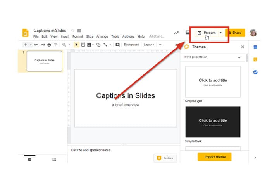Open the Google account profile picture
Screen dimensions: 279x194
point(253,33)
